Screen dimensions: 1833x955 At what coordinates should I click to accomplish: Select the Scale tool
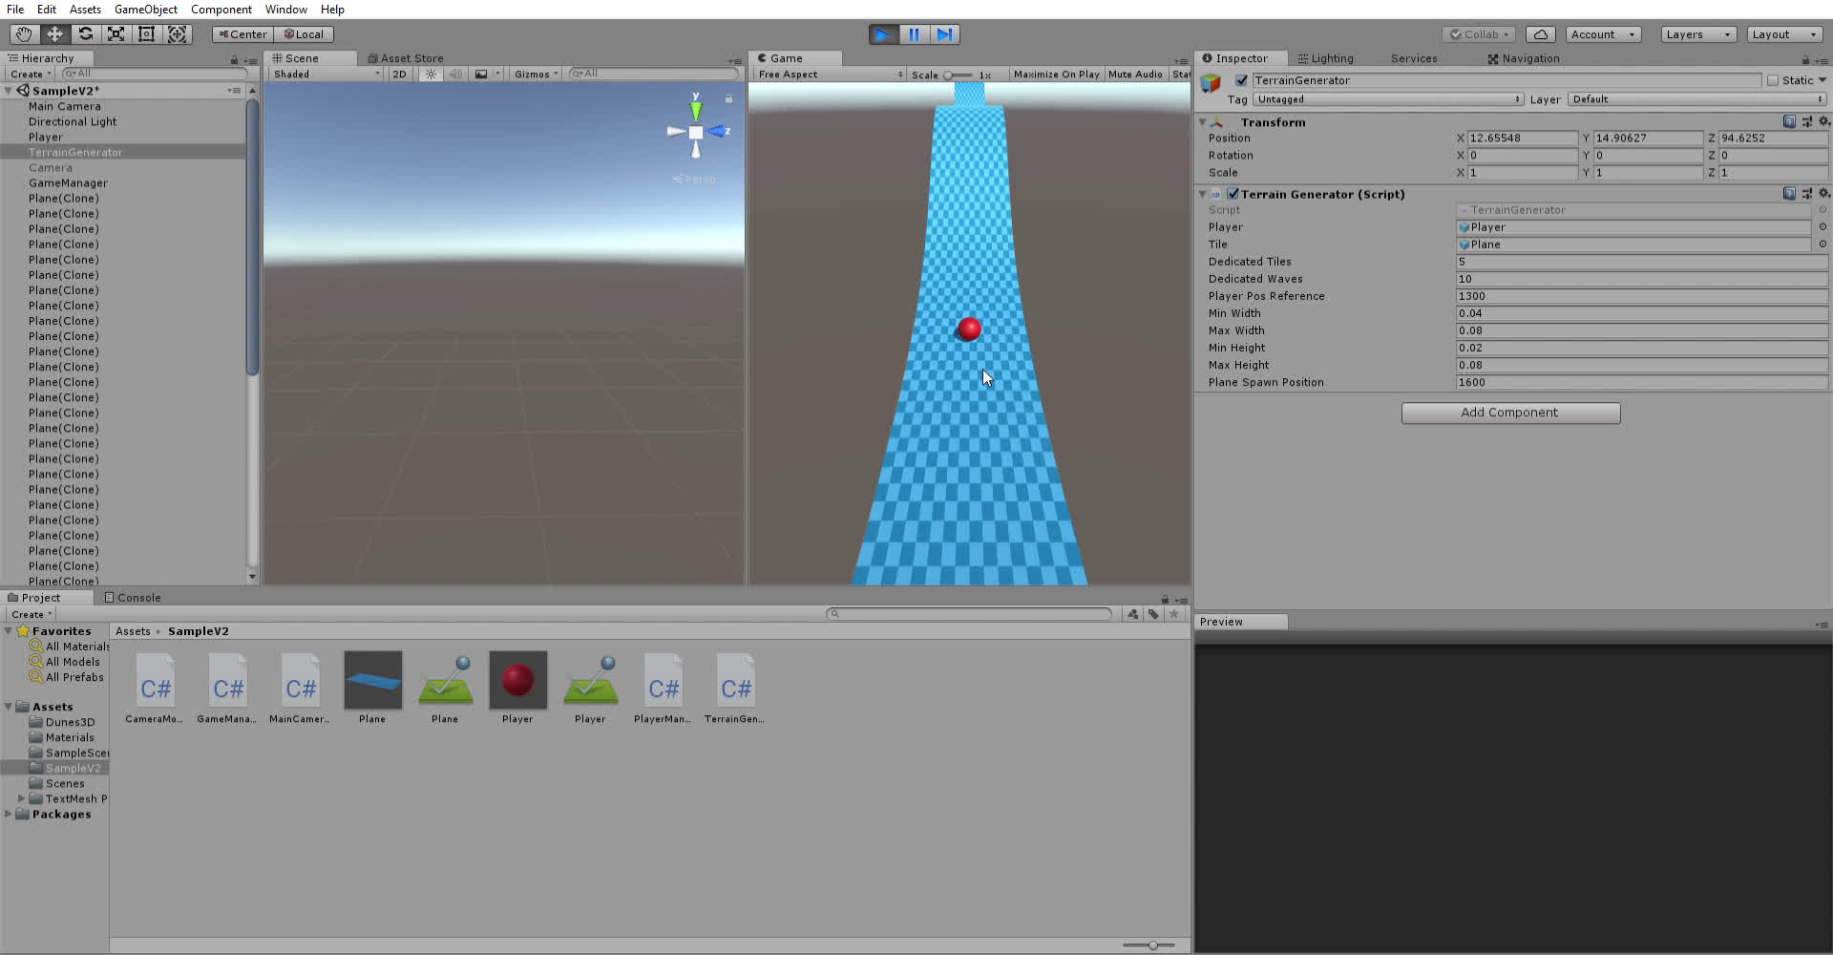pyautogui.click(x=116, y=33)
